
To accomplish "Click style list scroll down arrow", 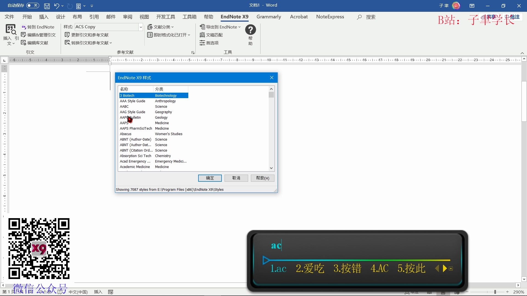I will pos(271,168).
